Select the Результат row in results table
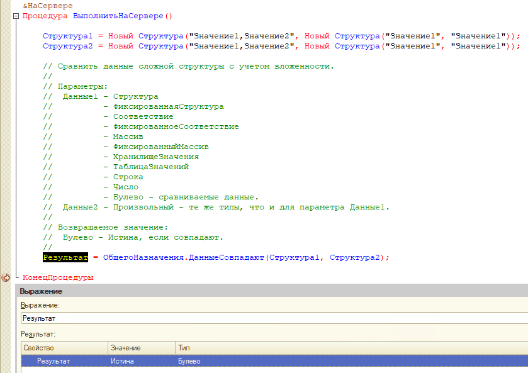 click(53, 361)
